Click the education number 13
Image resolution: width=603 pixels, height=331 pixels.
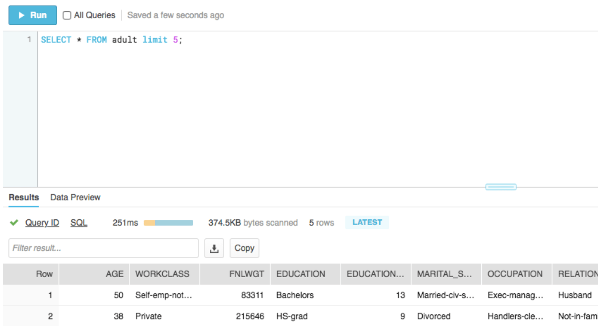click(400, 295)
